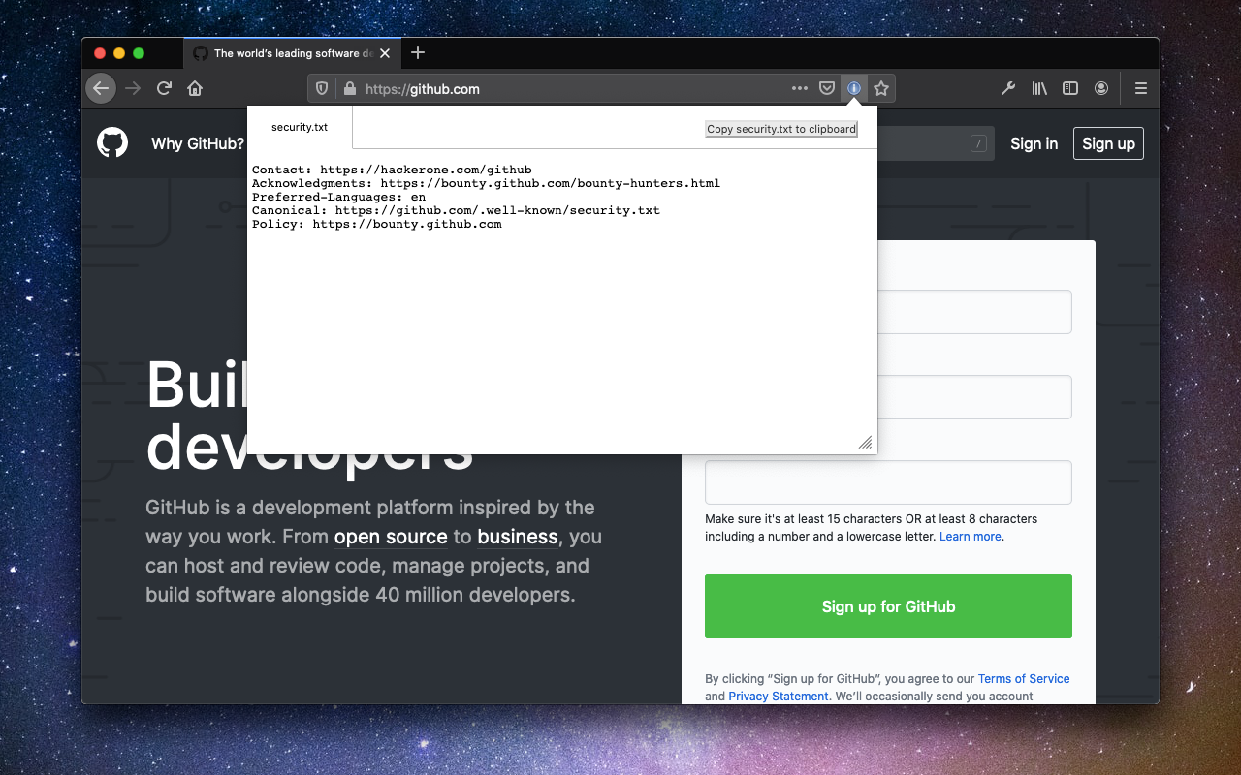Image resolution: width=1241 pixels, height=775 pixels.
Task: Click the padlock site security icon
Action: (350, 88)
